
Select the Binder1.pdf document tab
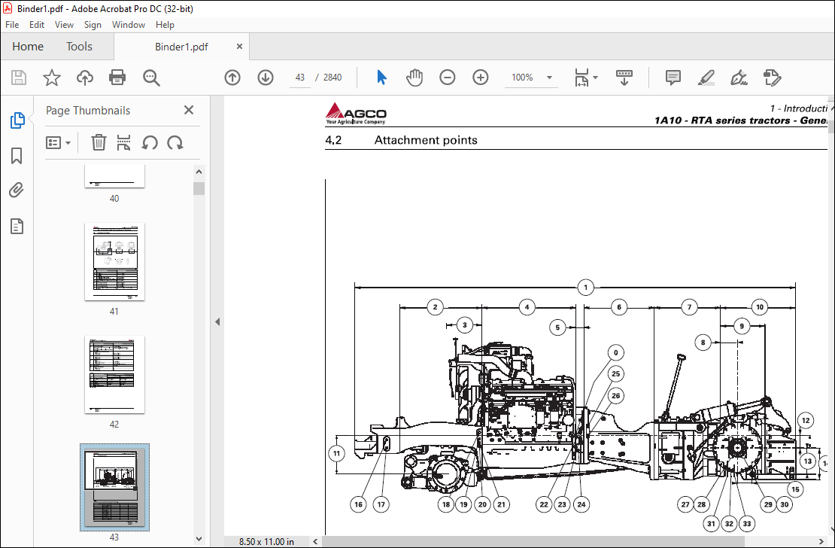(x=181, y=47)
